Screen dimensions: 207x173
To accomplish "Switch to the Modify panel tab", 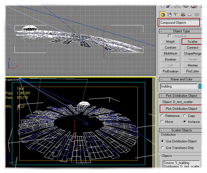I will point(169,6).
